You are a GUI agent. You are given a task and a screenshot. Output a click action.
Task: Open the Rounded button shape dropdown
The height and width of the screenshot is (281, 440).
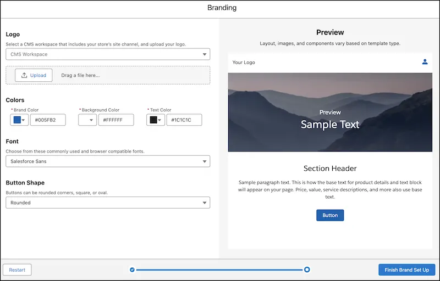point(108,203)
